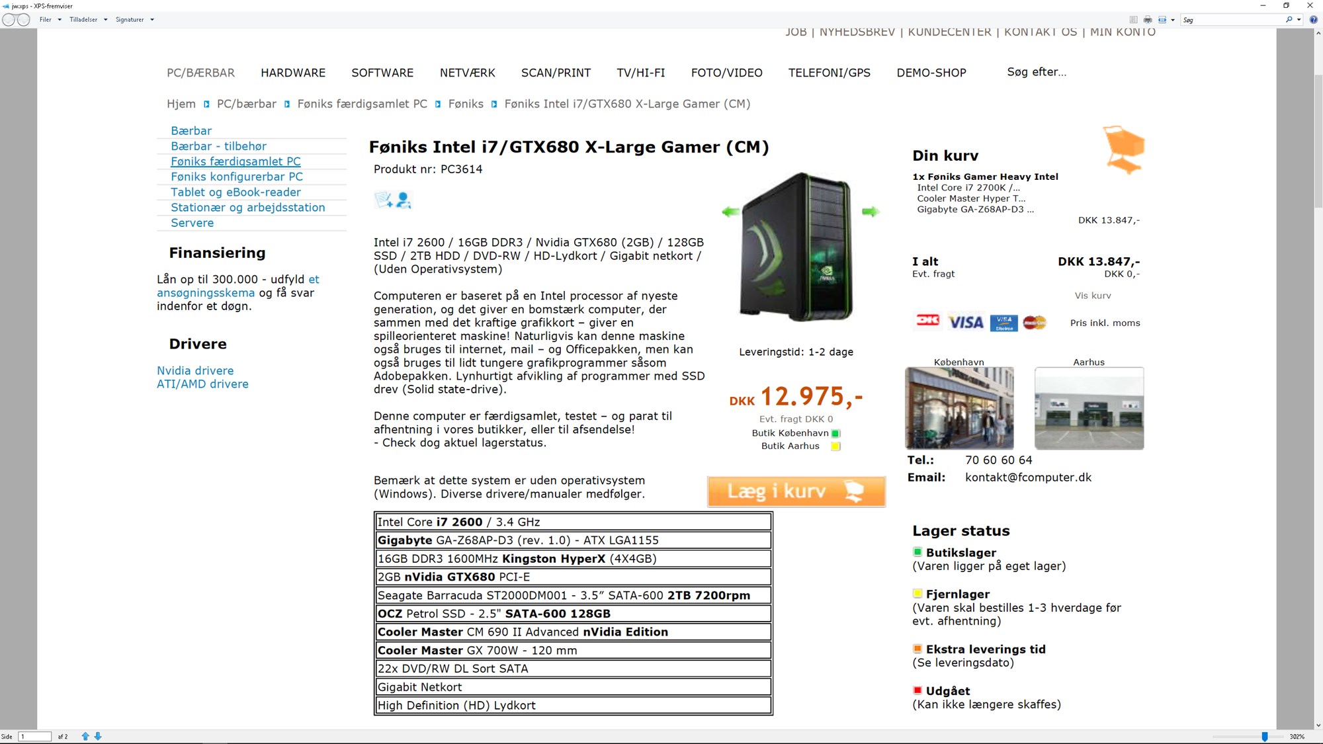The height and width of the screenshot is (744, 1323).
Task: Open the SOFTWARE navigation tab
Action: click(x=382, y=73)
